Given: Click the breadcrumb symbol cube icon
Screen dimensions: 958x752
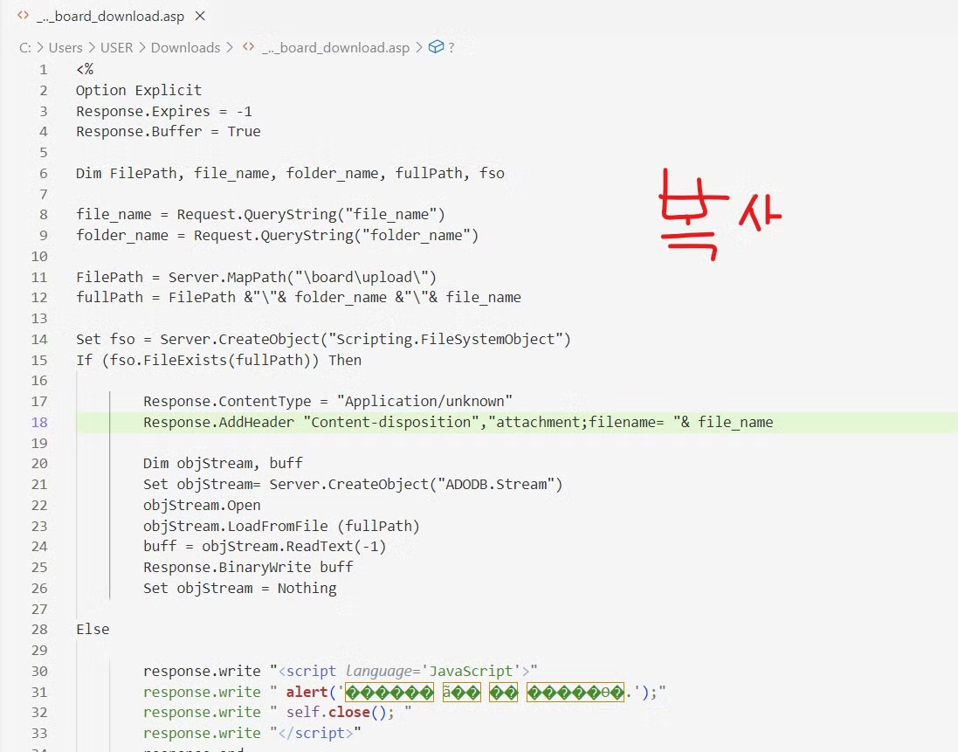Looking at the screenshot, I should (x=436, y=47).
